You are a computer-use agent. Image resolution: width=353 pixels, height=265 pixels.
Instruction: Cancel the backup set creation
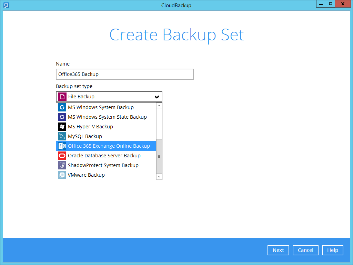[305, 250]
